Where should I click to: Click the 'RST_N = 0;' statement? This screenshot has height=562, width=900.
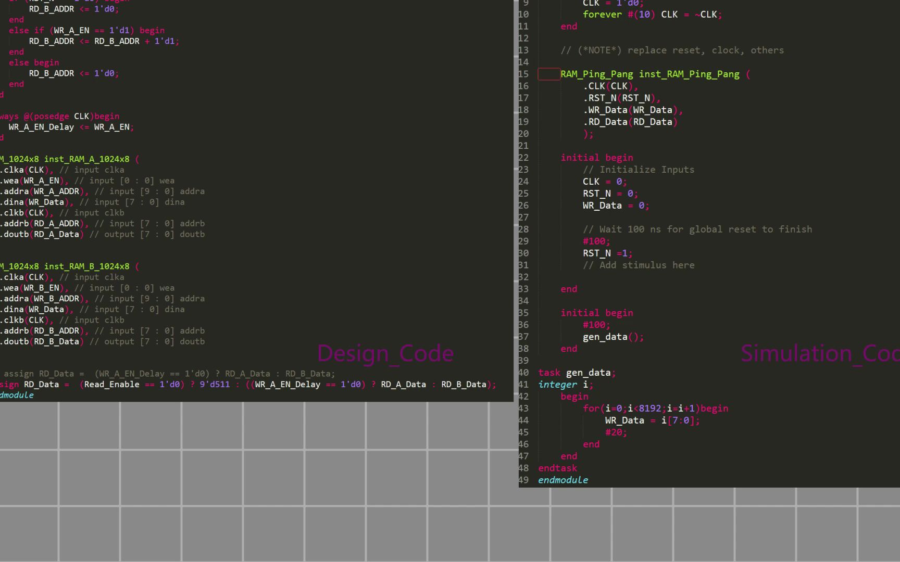(x=610, y=194)
